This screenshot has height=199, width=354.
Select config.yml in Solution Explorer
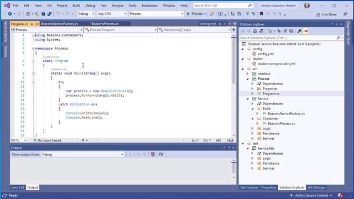[265, 54]
